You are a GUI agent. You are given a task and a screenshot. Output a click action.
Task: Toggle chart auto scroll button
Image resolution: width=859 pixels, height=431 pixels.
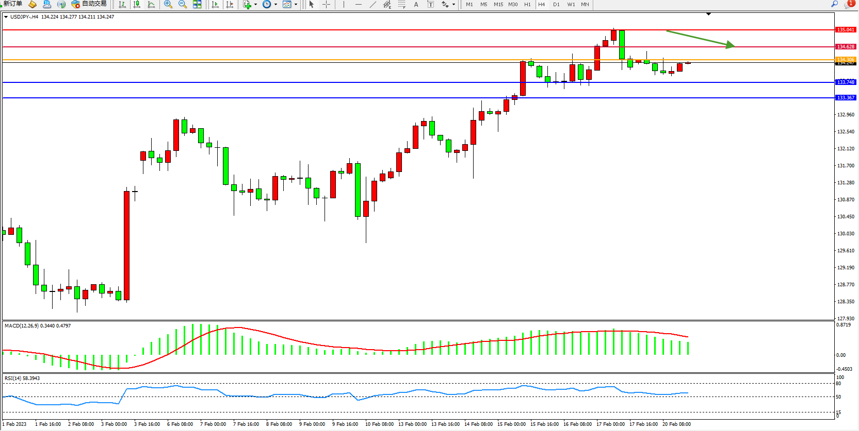215,4
